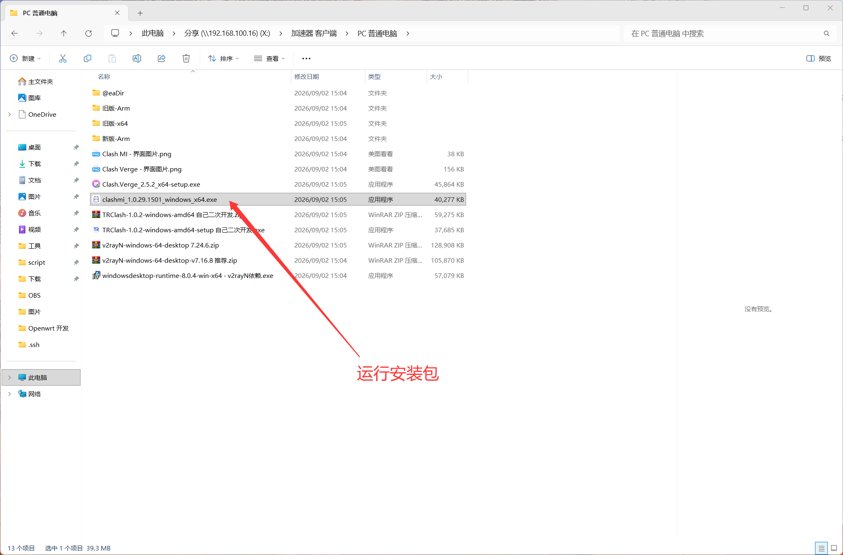Select v2rayN-windows-64-desktop 7.24.6.zip
This screenshot has height=555, width=843.
278,245
